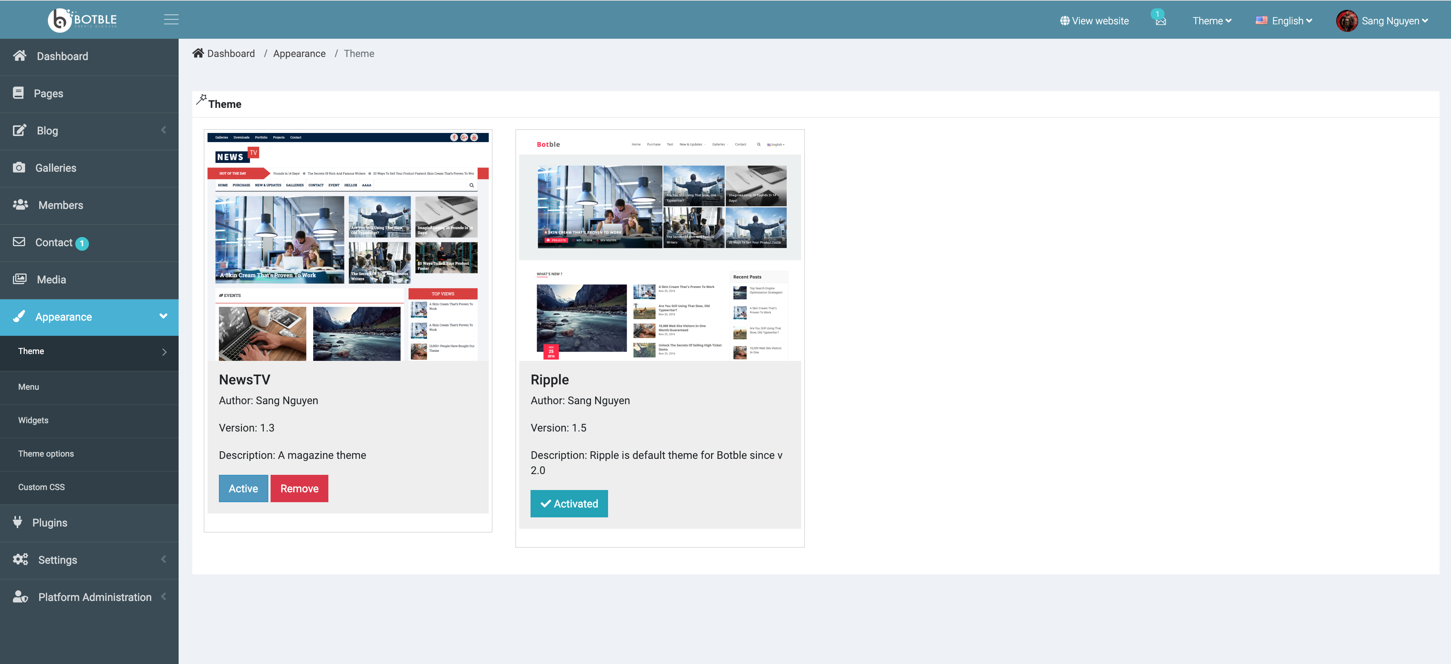Collapse the Appearance sidebar section chevron
The width and height of the screenshot is (1451, 664).
pos(163,316)
